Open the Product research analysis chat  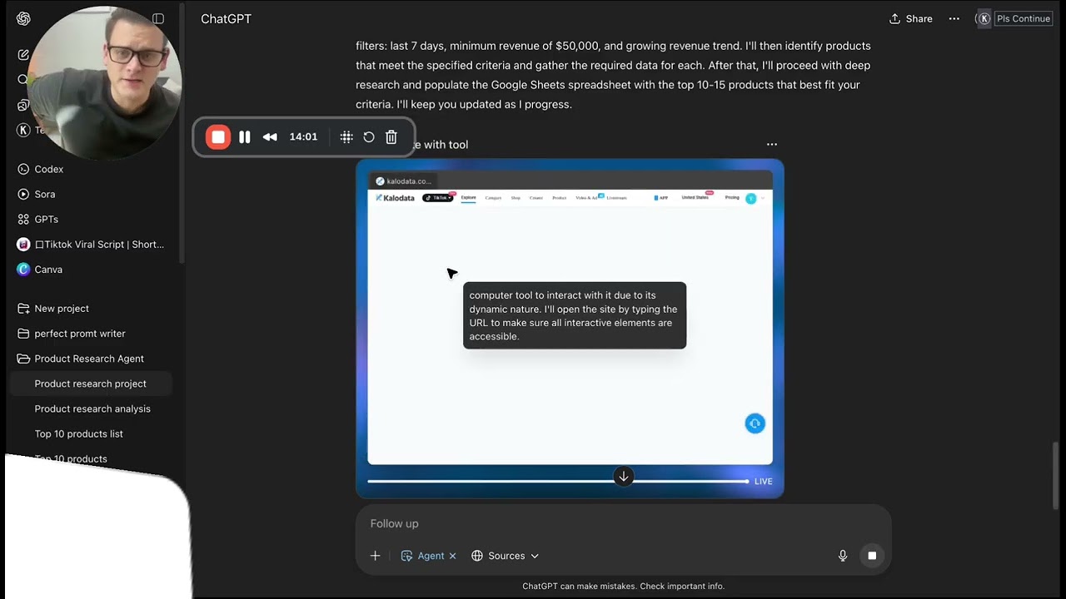92,408
